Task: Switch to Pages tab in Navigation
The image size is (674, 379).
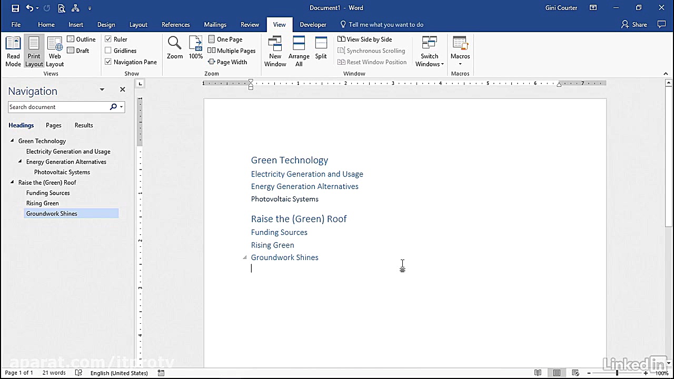Action: coord(53,125)
